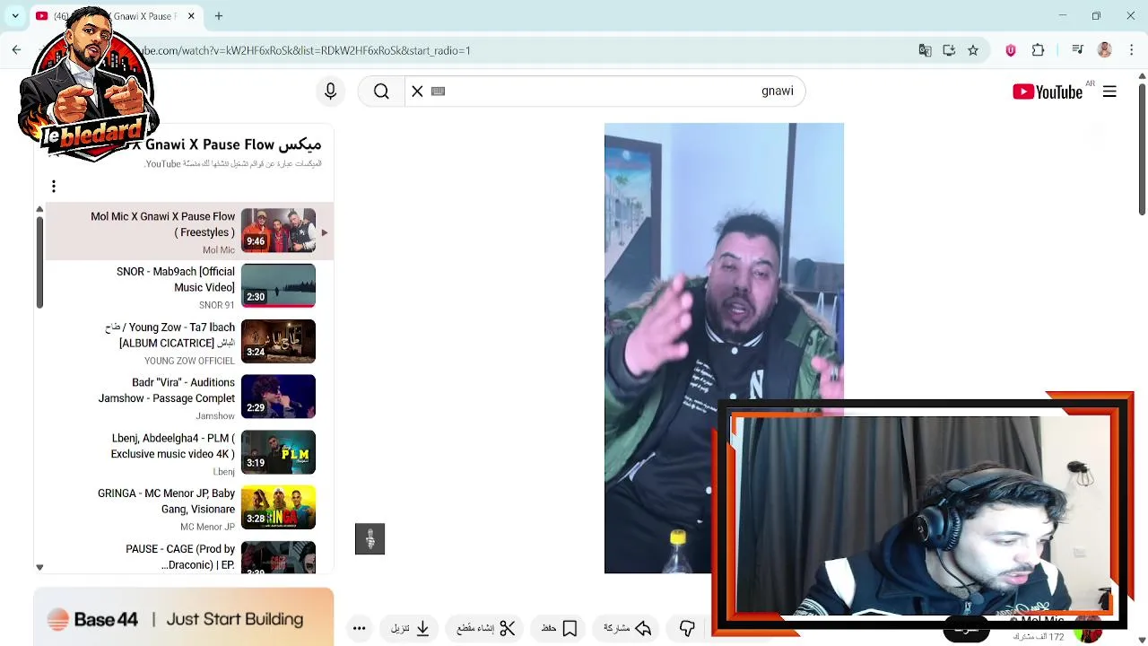
Task: Bookmark this page with the star icon
Action: tap(973, 50)
